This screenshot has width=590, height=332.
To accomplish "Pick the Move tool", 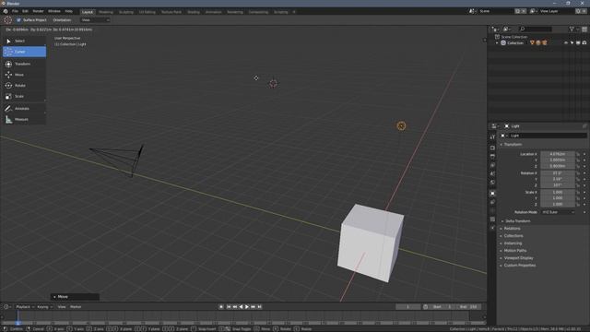I will 24,75.
